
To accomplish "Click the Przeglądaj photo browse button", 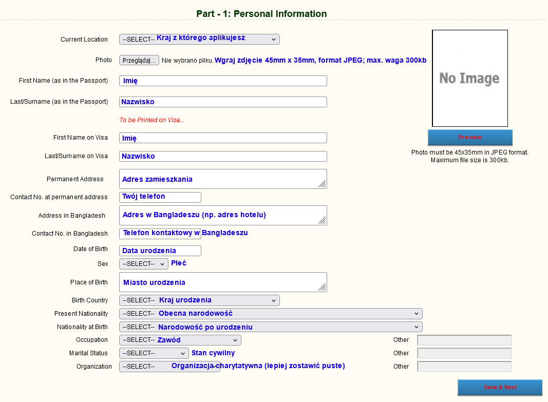I will tap(139, 61).
